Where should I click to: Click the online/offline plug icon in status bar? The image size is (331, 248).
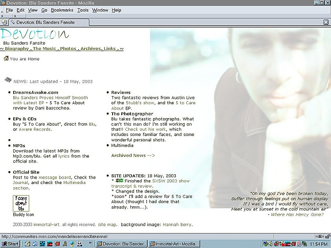click(x=319, y=236)
